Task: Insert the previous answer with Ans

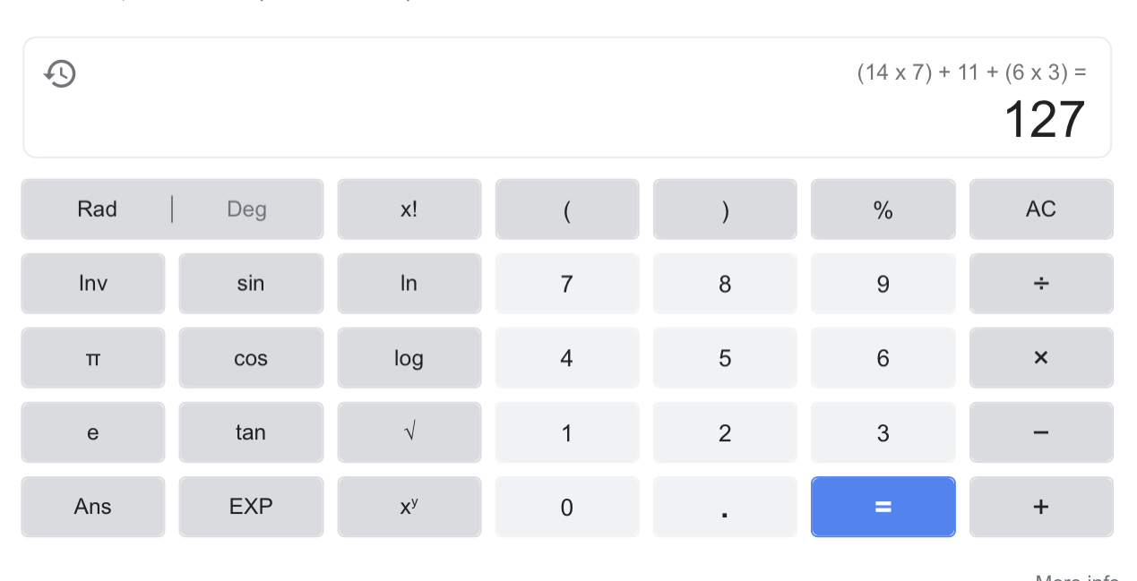Action: coord(93,507)
